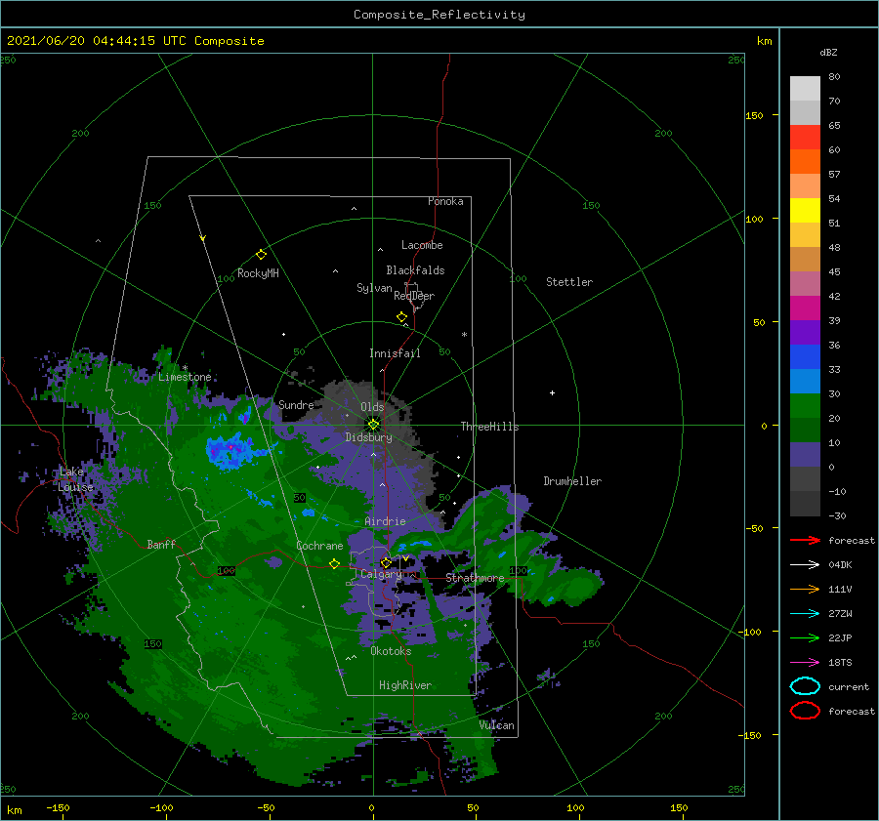Screen dimensions: 879x821
Task: Click the orange 111V arrow in legend
Action: [x=805, y=589]
